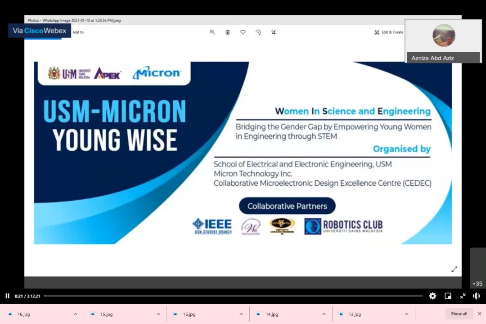This screenshot has height=324, width=486.
Task: Expand options for 14.jpg download
Action: (324, 314)
